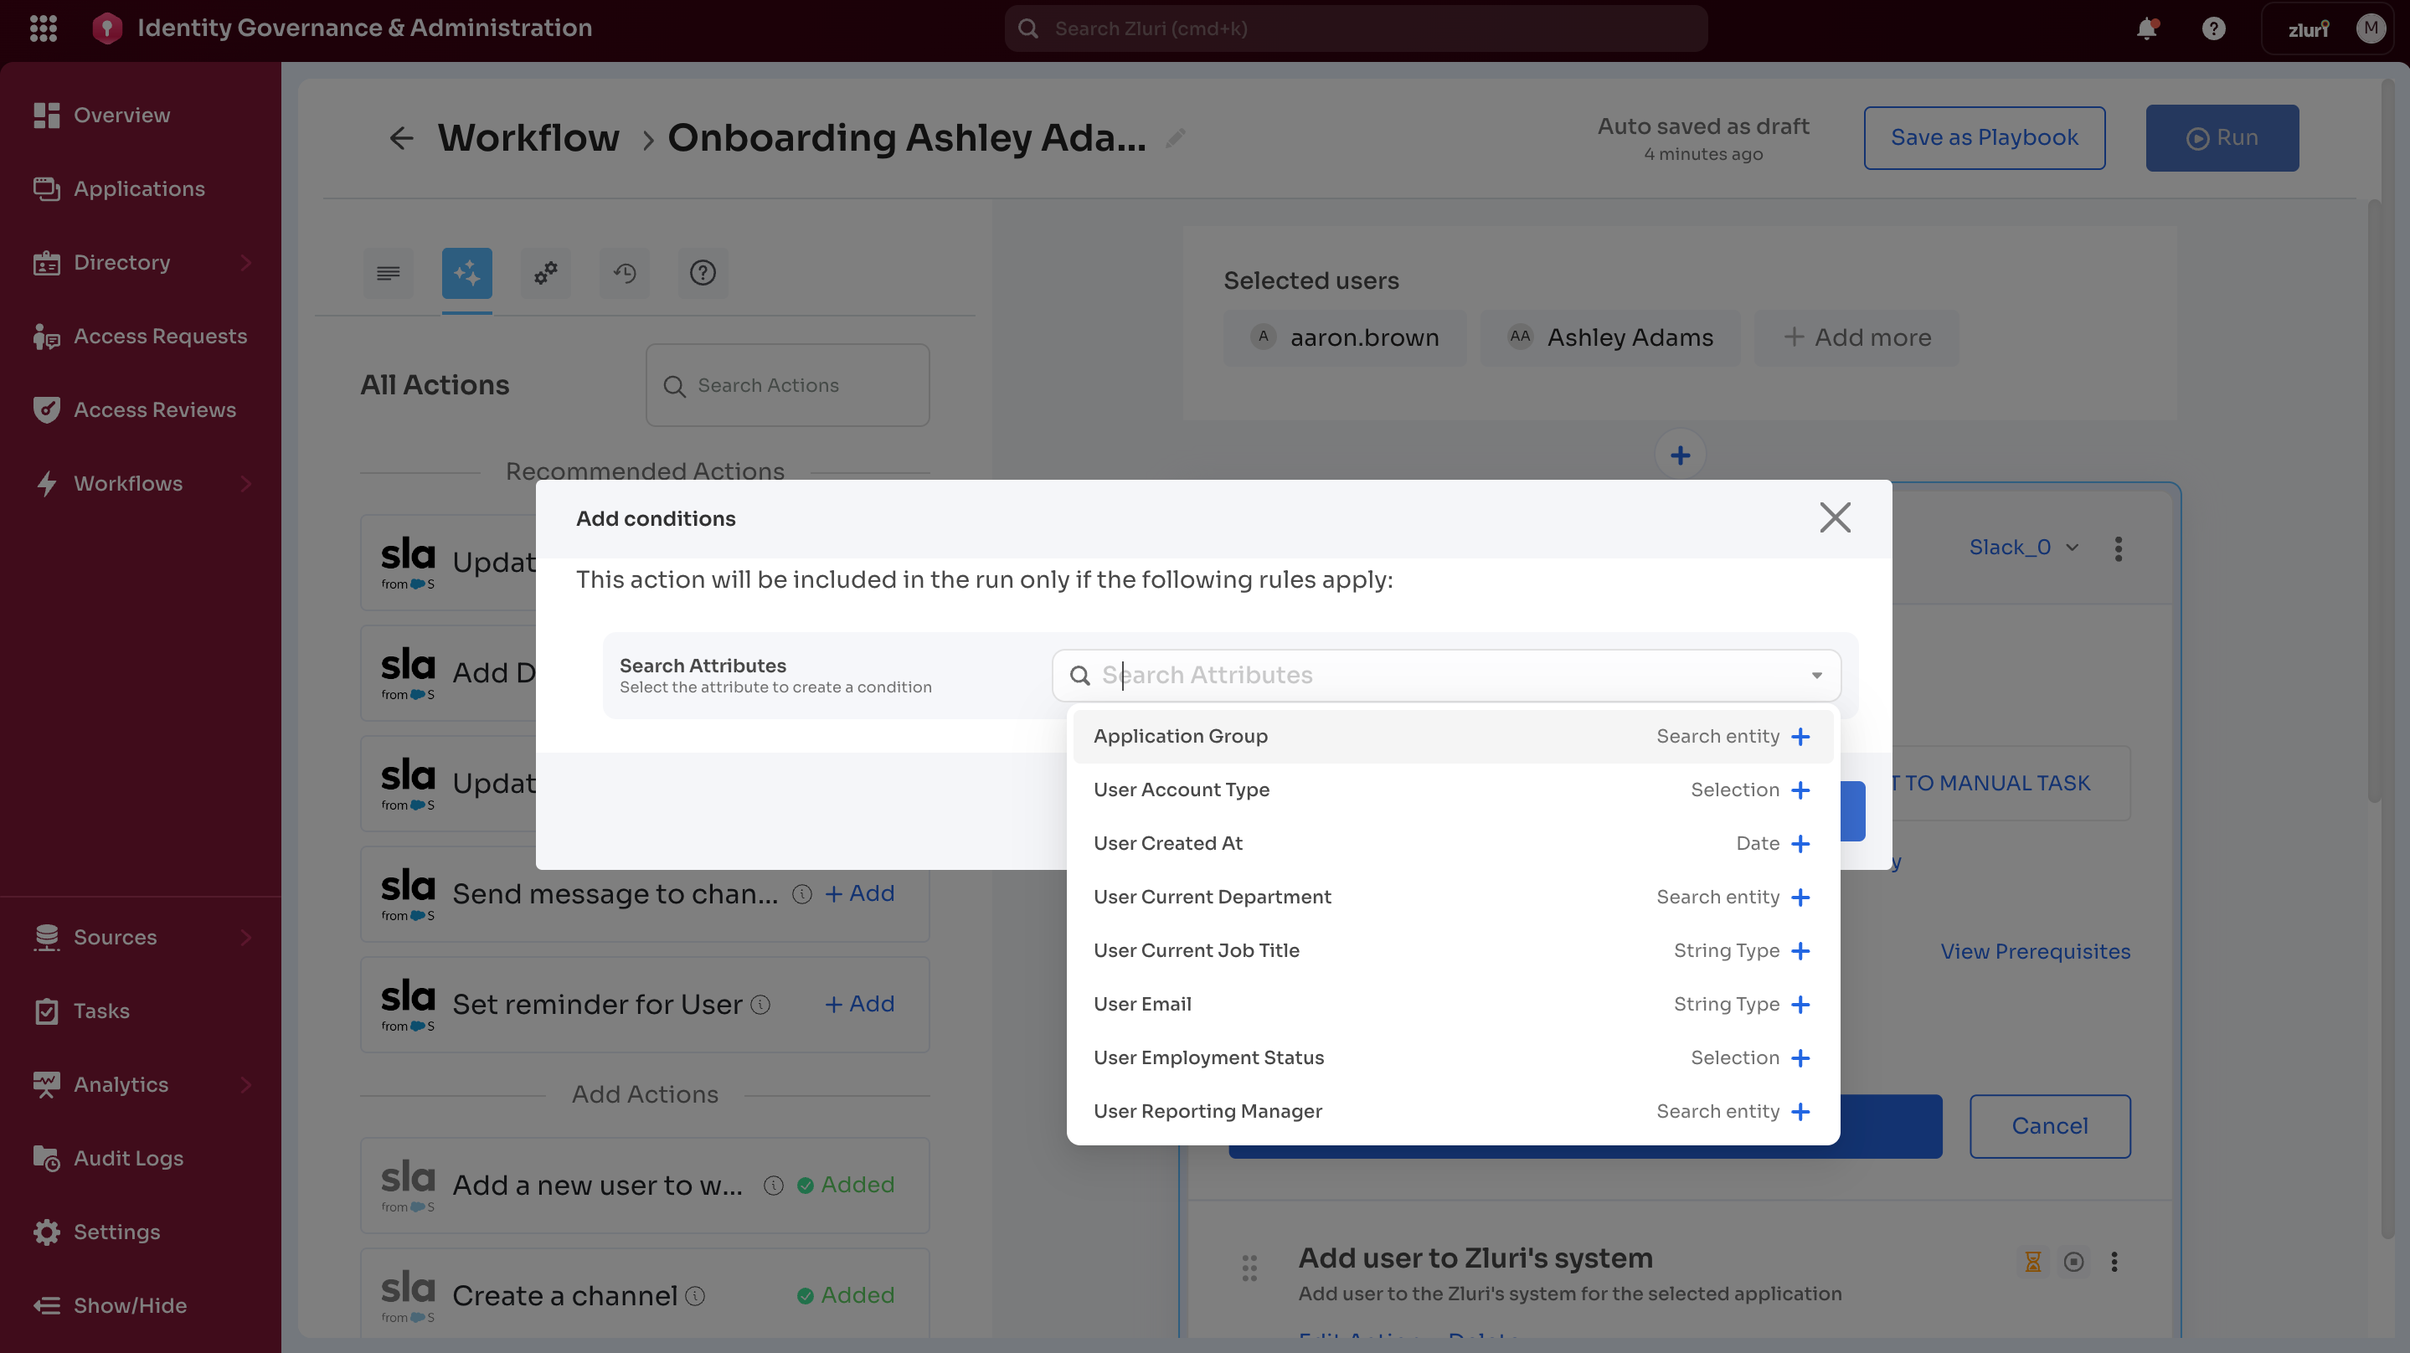The width and height of the screenshot is (2410, 1353).
Task: Open the history clock tab icon
Action: coord(624,273)
